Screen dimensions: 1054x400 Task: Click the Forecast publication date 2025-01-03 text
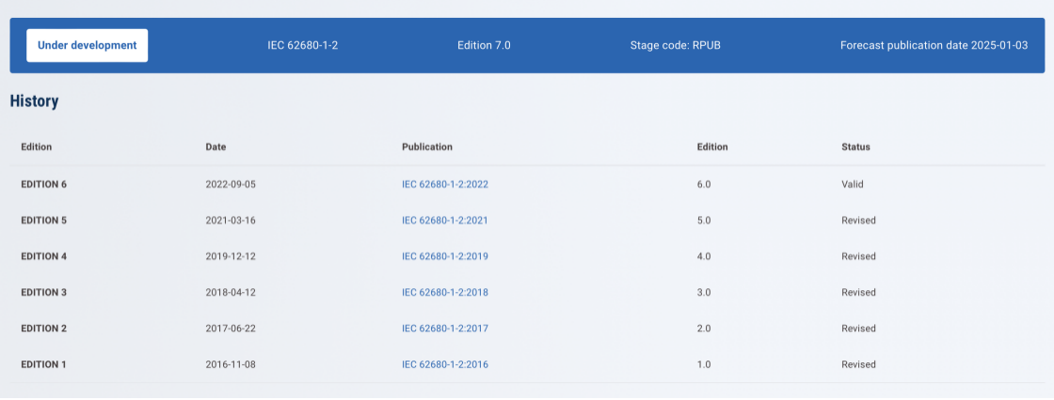coord(934,45)
